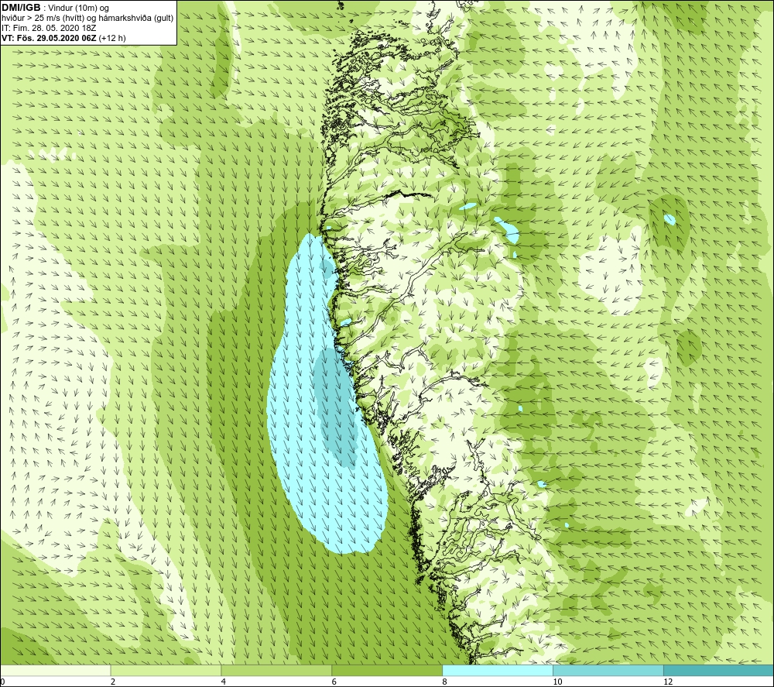The width and height of the screenshot is (774, 687).
Task: Click the '4' label on the wind scale
Action: tap(224, 682)
